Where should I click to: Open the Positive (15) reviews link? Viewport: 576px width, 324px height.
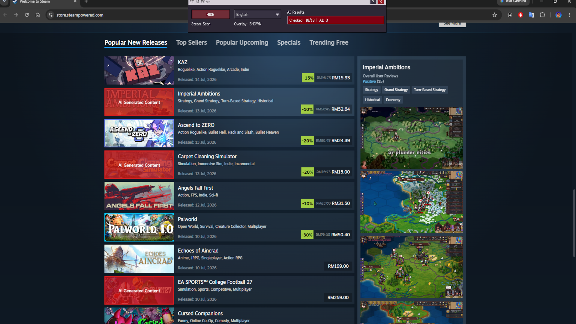click(x=373, y=82)
